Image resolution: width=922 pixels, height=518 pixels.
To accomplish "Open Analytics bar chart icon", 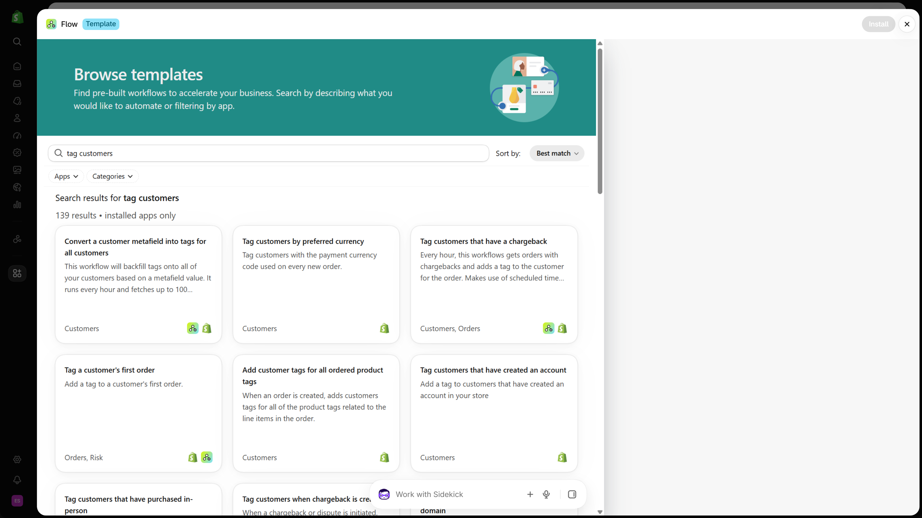I will pyautogui.click(x=17, y=205).
